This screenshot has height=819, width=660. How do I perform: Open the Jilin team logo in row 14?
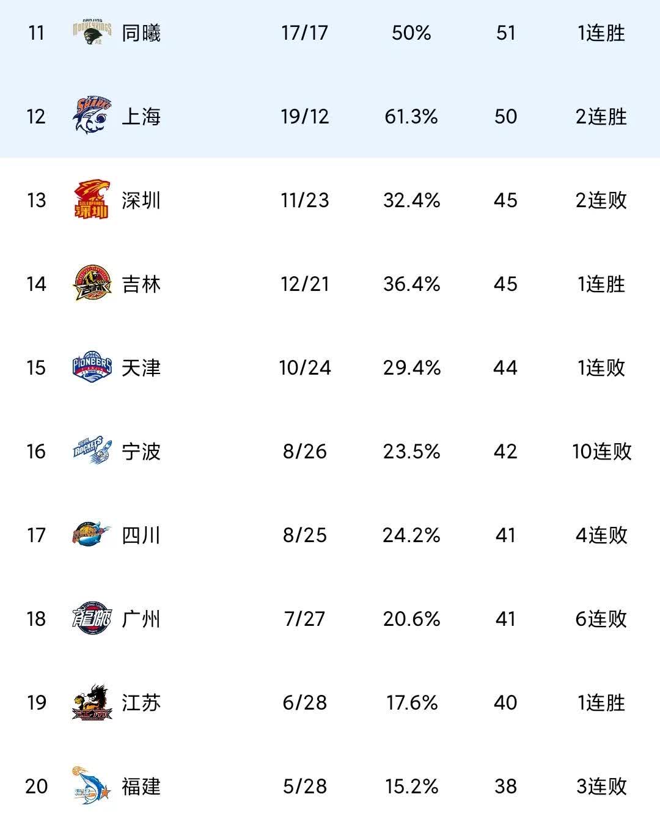[92, 284]
